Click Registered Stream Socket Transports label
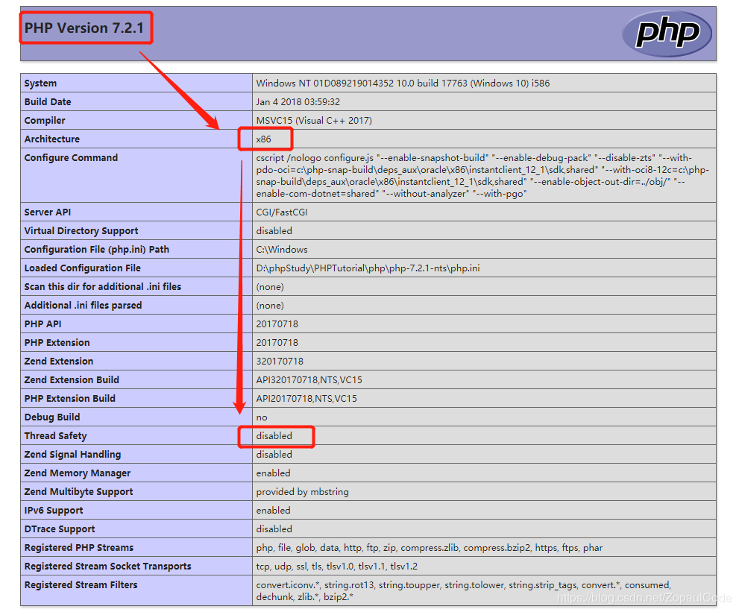This screenshot has width=739, height=612. (108, 567)
